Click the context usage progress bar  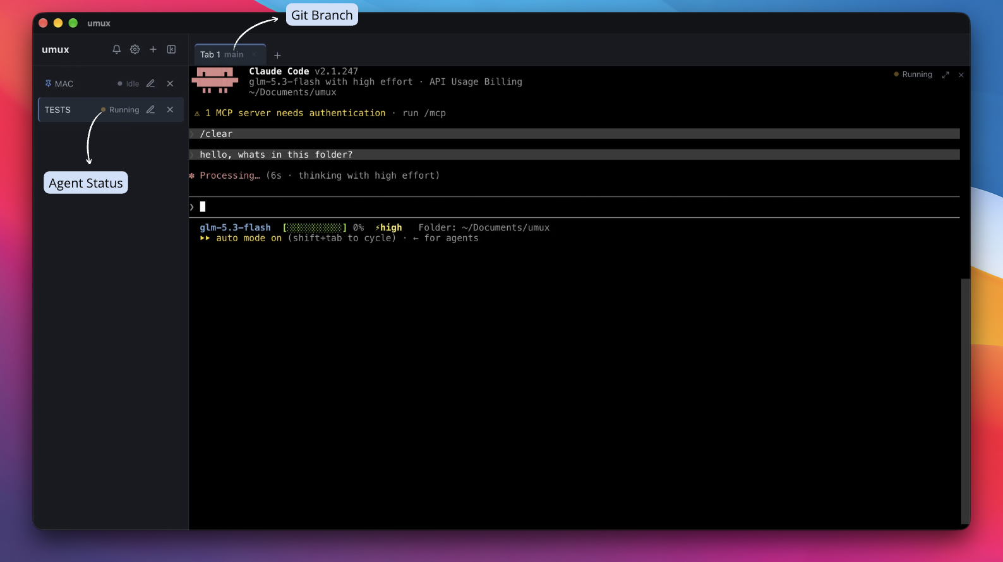click(315, 227)
